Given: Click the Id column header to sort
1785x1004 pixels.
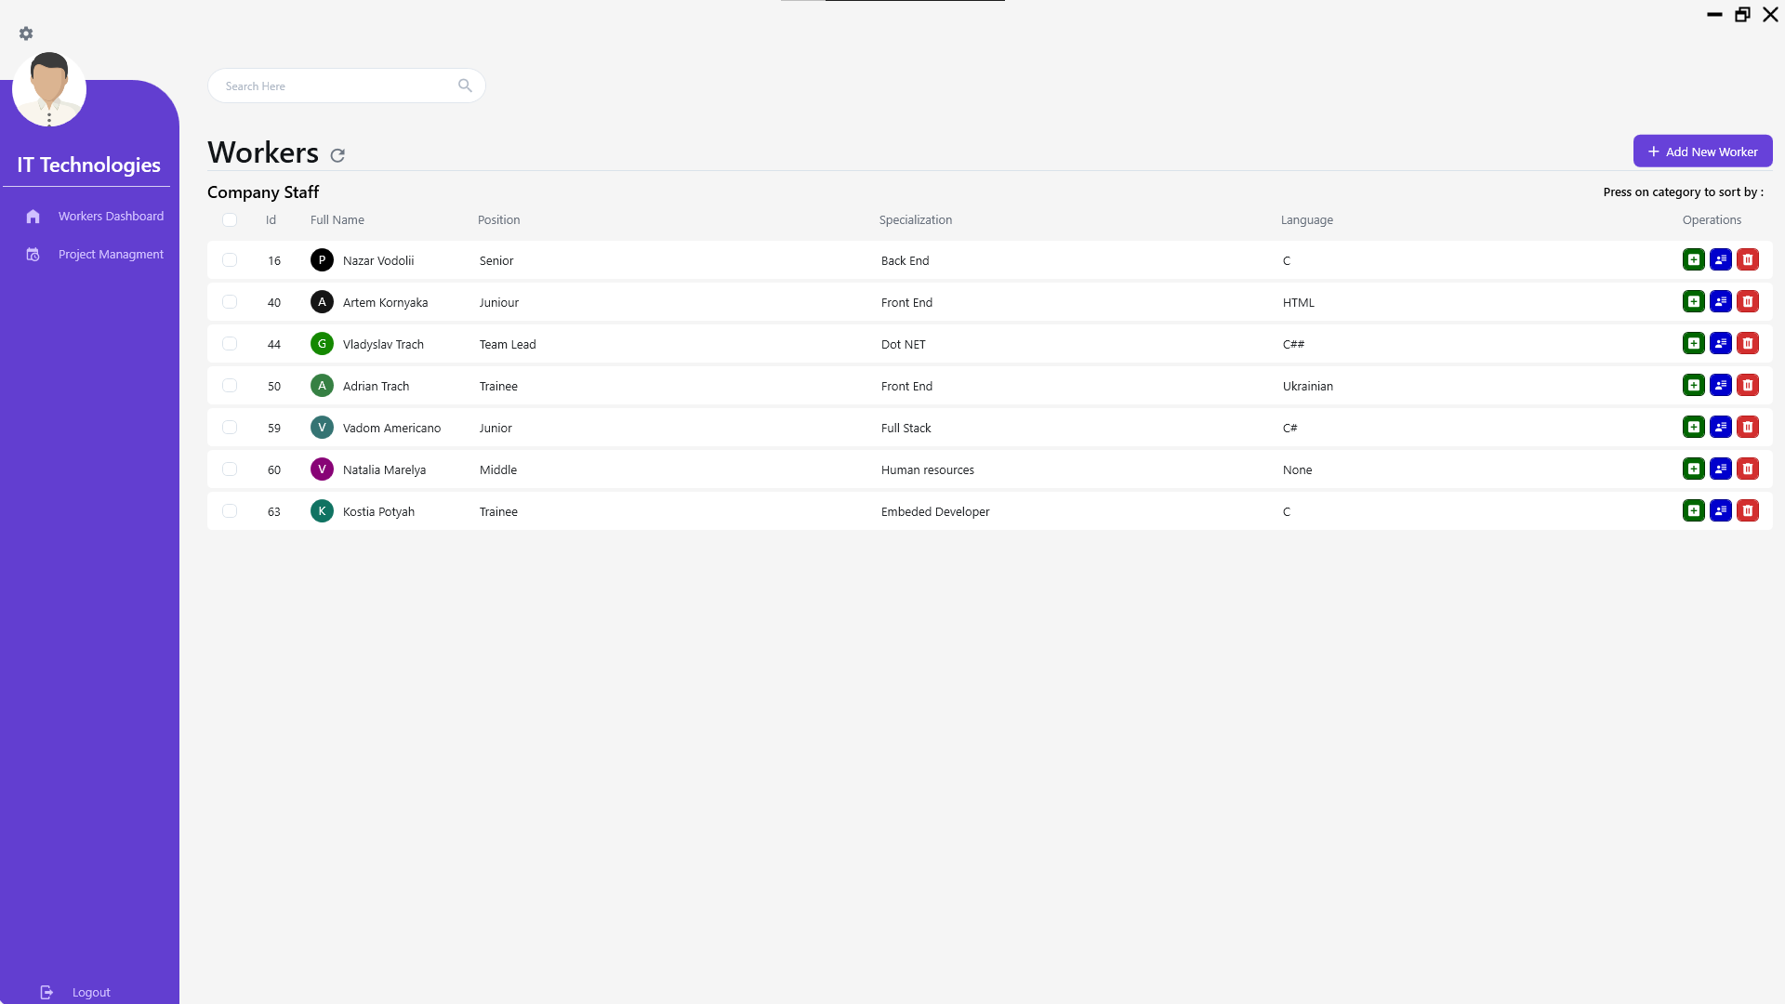Looking at the screenshot, I should tap(270, 219).
